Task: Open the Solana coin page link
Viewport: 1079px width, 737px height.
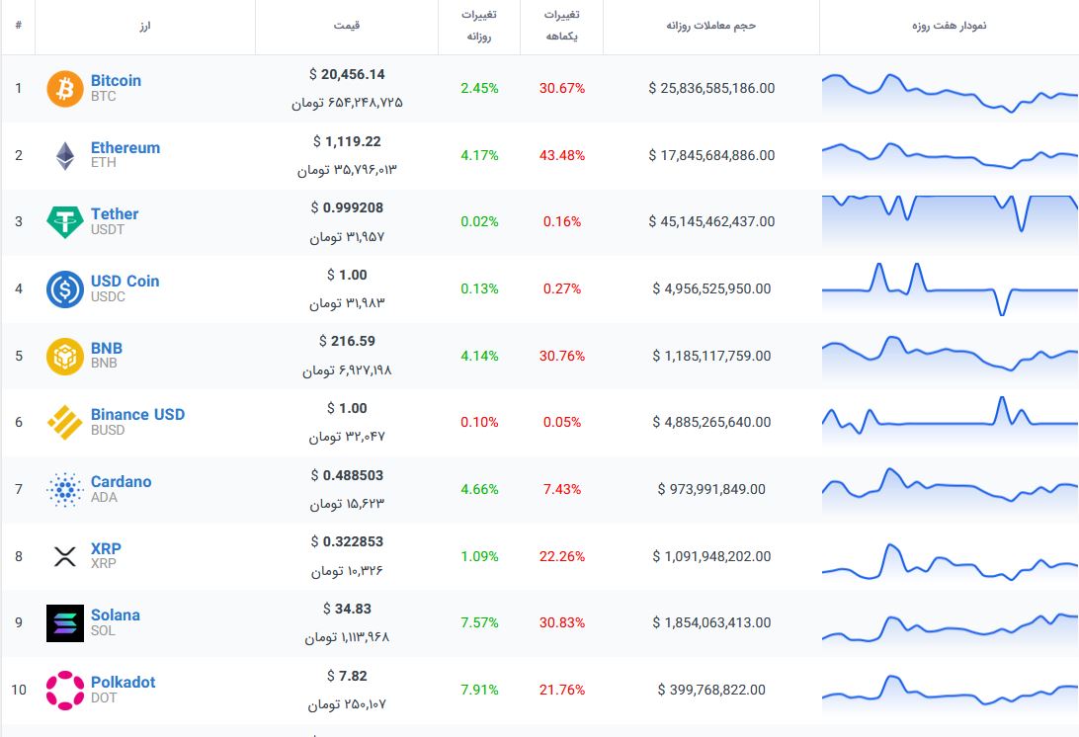Action: [115, 614]
